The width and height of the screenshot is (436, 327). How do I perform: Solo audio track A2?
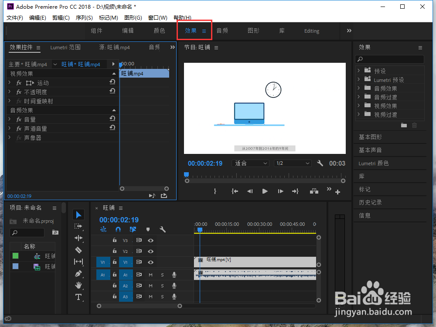pos(162,286)
